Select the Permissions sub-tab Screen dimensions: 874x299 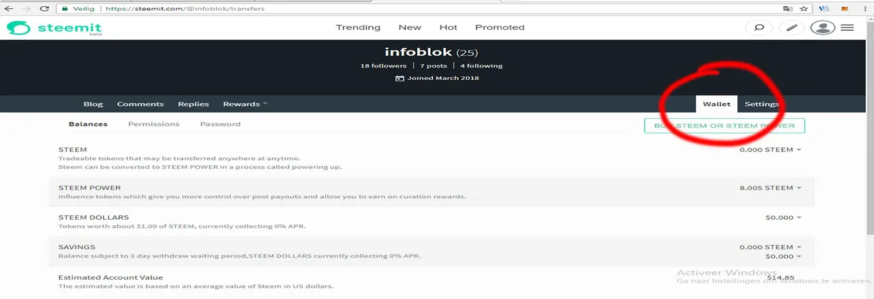(154, 124)
